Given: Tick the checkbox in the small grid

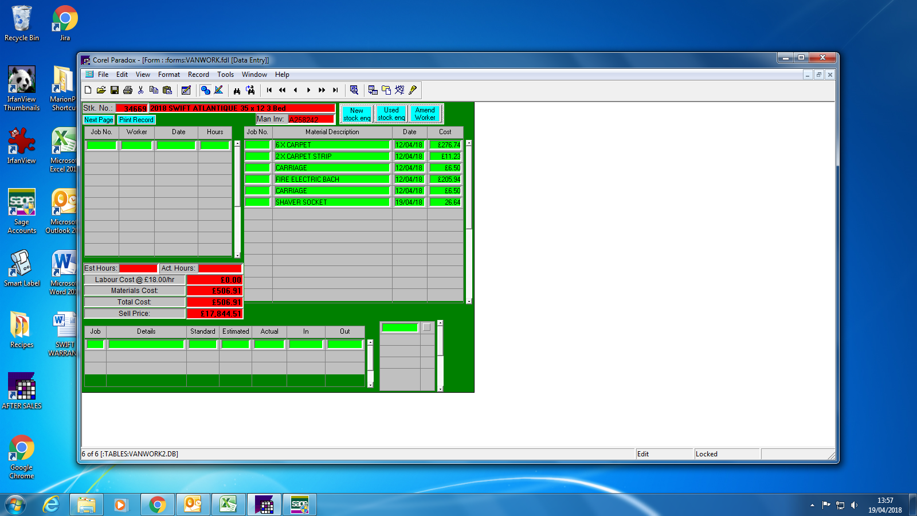Looking at the screenshot, I should pyautogui.click(x=426, y=327).
